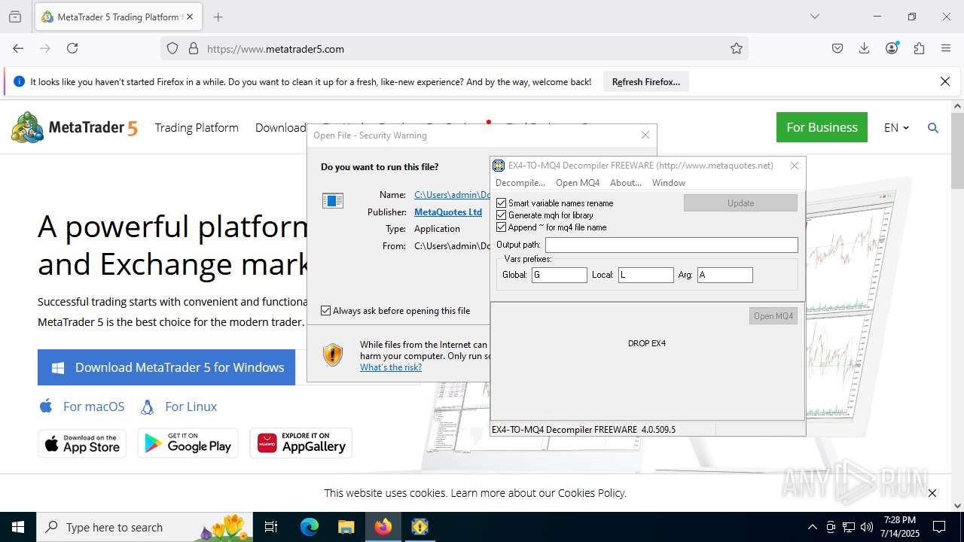This screenshot has width=964, height=542.
Task: Click the Output path input field
Action: (x=672, y=245)
